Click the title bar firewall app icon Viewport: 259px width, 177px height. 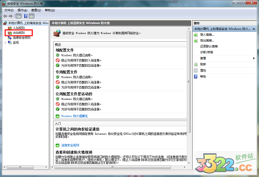tap(4, 3)
